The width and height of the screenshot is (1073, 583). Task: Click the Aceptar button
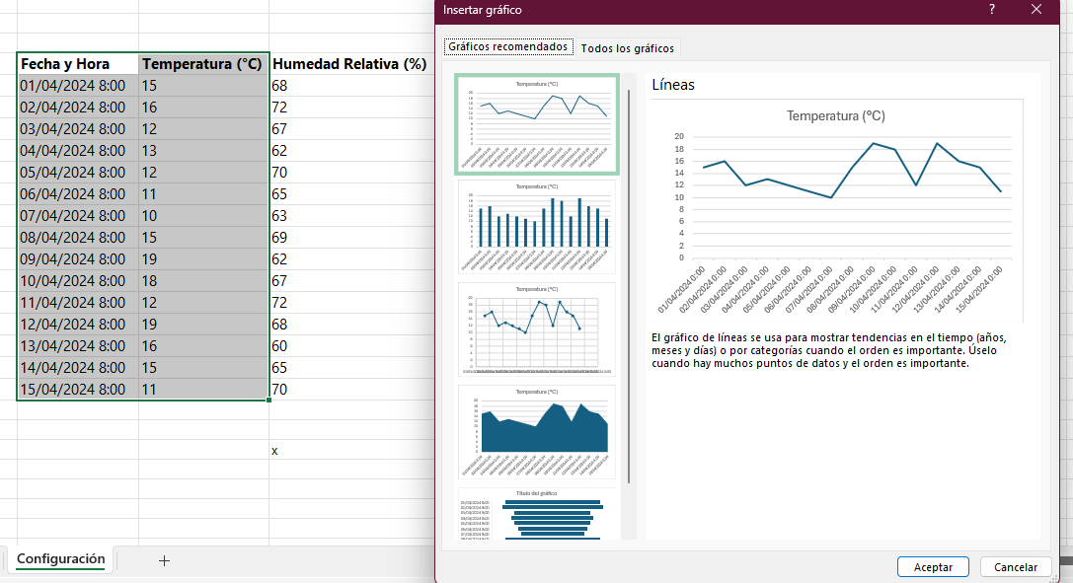[932, 567]
